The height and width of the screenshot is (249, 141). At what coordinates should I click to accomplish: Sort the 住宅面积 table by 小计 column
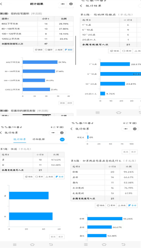coord(46,19)
